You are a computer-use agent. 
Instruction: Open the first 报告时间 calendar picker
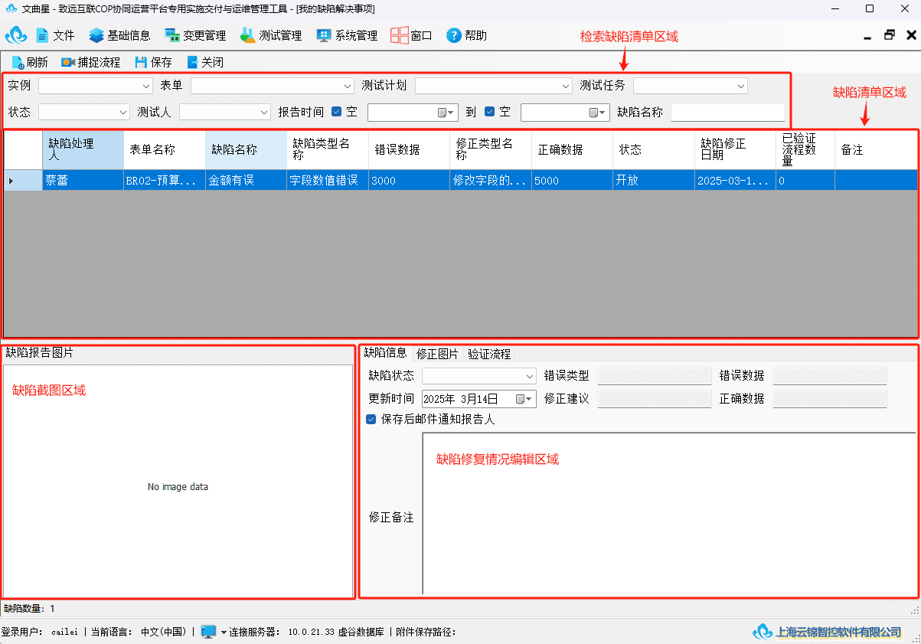click(x=446, y=113)
